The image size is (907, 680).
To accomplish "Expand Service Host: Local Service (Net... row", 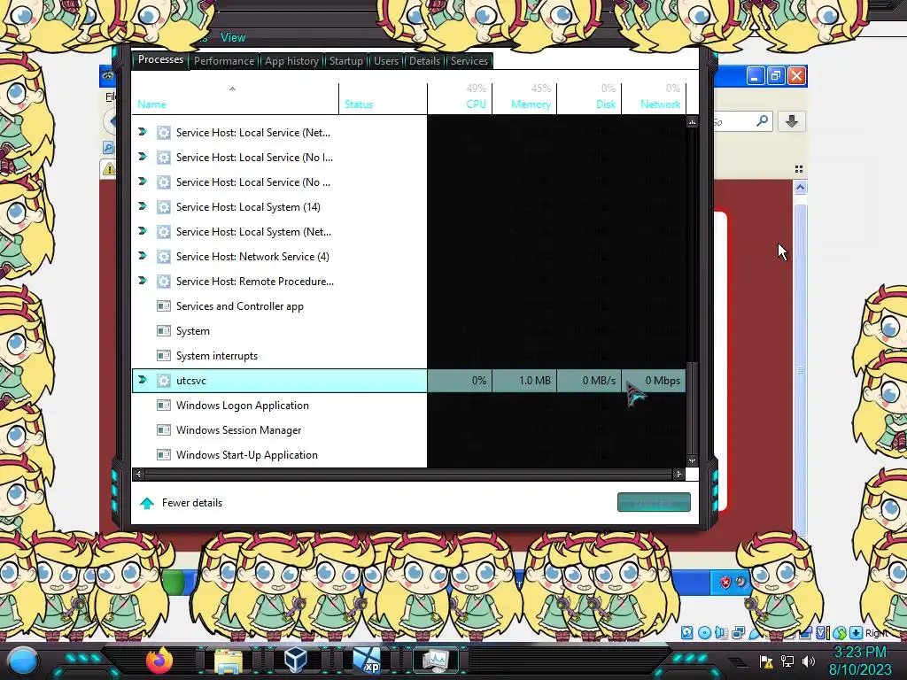I will click(143, 133).
